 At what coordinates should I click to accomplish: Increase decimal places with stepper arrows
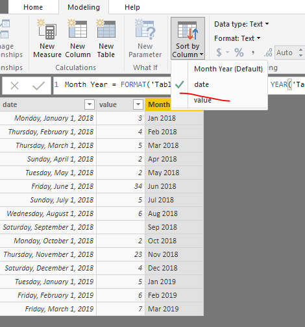point(300,50)
